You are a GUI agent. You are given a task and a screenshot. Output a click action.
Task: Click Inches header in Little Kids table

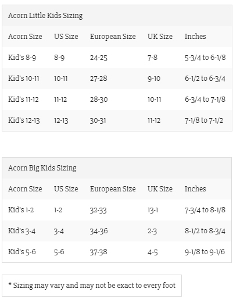[195, 37]
